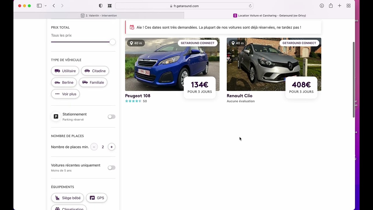Viewport: 373px width, 210px height.
Task: Filter by Citadine vehicle type
Action: pos(95,71)
